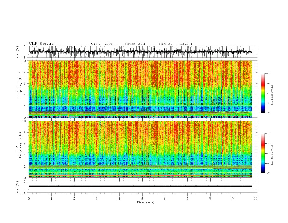Click time axis tick label "1"
The image size is (288, 223).
pos(51,199)
